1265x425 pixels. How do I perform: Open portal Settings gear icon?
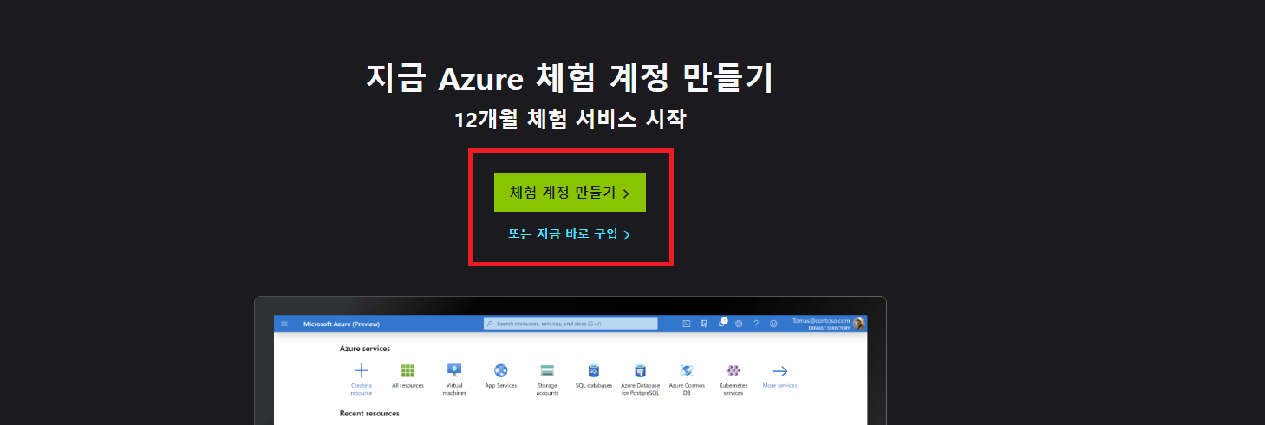tap(739, 324)
